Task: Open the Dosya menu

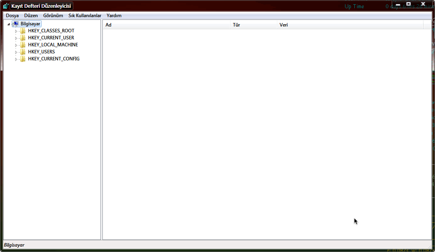Action: (x=12, y=16)
